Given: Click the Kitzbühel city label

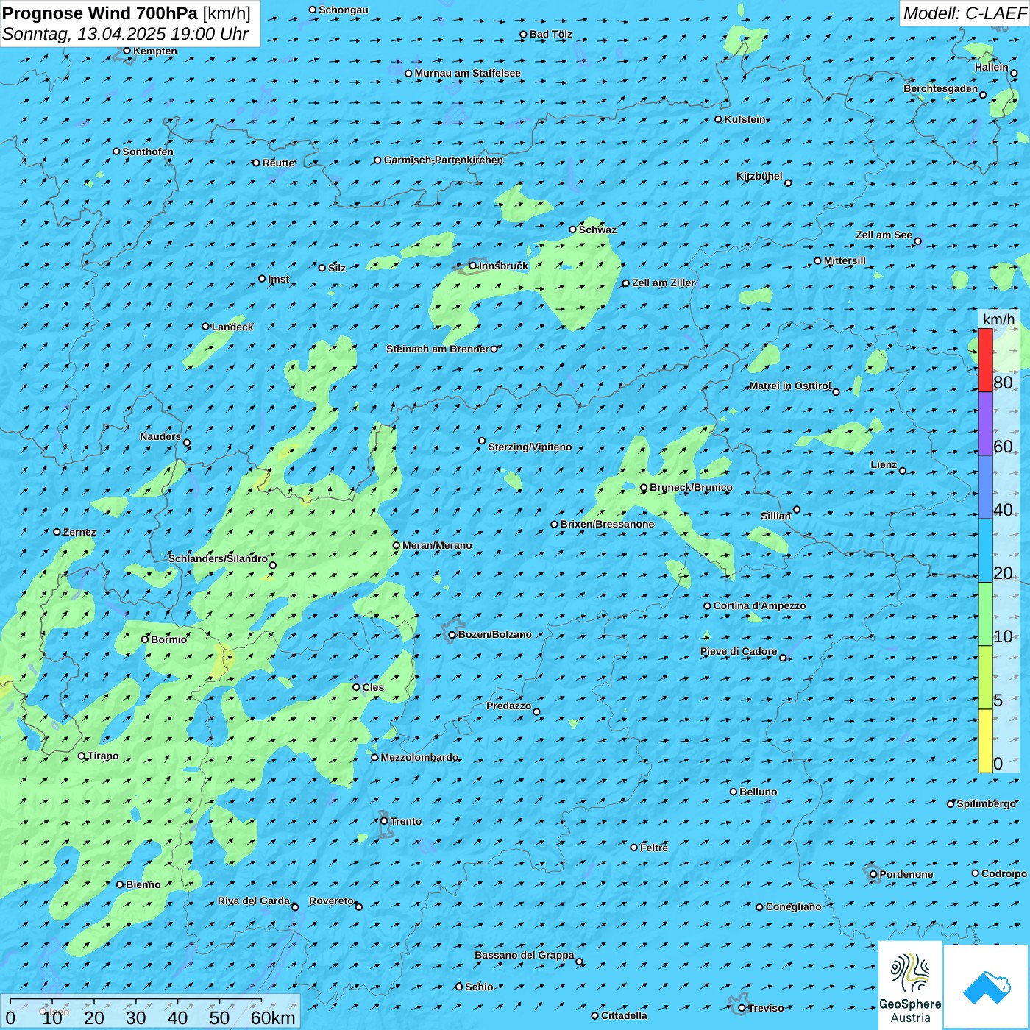Looking at the screenshot, I should pyautogui.click(x=759, y=176).
